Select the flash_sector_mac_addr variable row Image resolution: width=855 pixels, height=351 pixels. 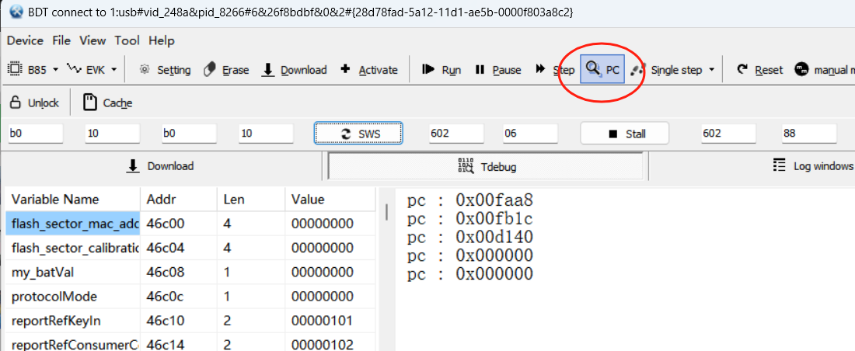click(190, 224)
